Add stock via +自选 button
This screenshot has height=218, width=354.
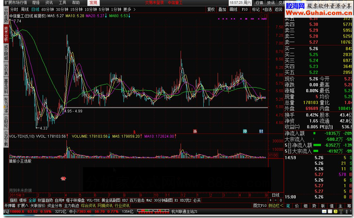point(267,9)
